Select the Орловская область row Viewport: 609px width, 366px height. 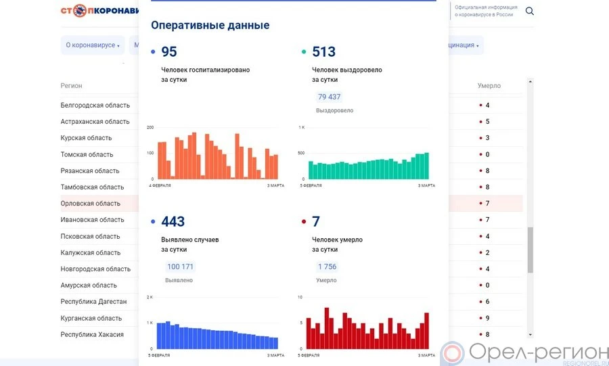tap(91, 204)
